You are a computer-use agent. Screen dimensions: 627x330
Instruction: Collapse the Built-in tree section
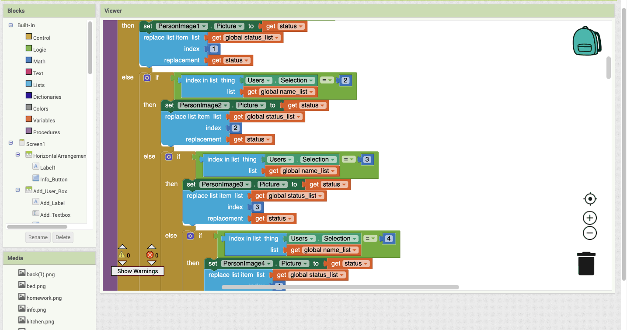(x=10, y=25)
